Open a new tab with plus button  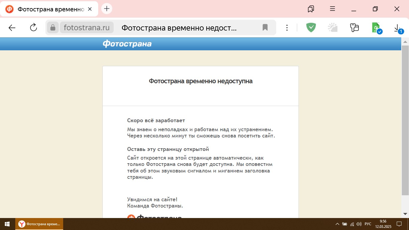[107, 9]
